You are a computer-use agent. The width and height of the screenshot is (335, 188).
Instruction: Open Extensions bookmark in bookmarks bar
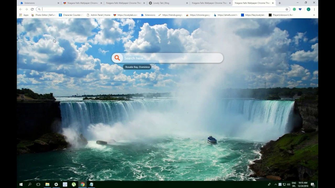pos(148,15)
